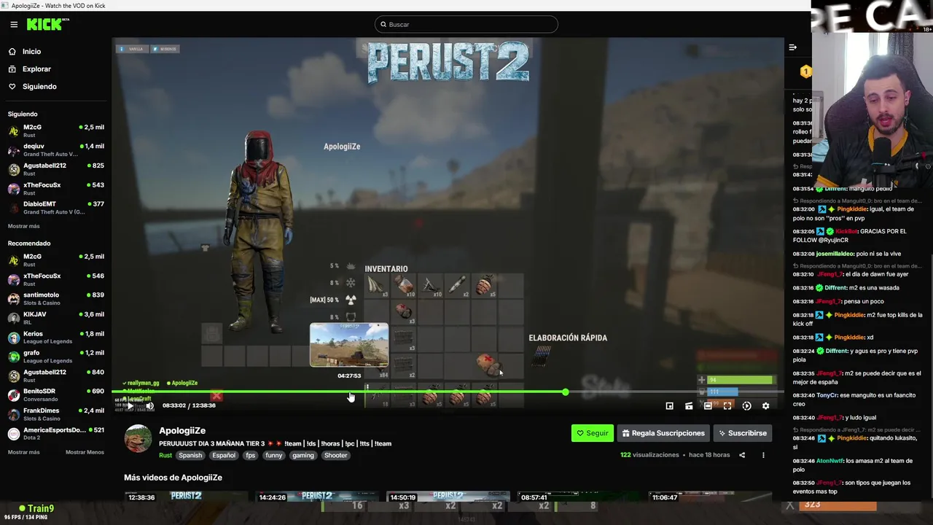The image size is (933, 525).
Task: Click the KickBot username in chat
Action: pos(846,231)
